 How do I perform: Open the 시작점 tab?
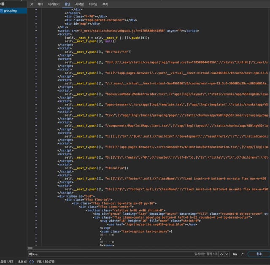click(79, 4)
